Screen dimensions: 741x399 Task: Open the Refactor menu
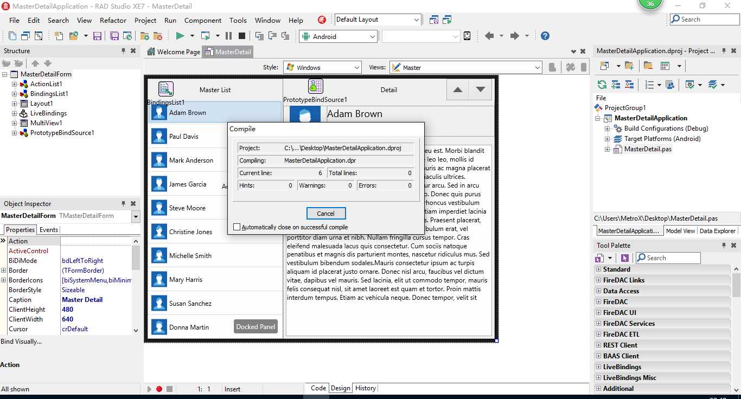(x=113, y=20)
